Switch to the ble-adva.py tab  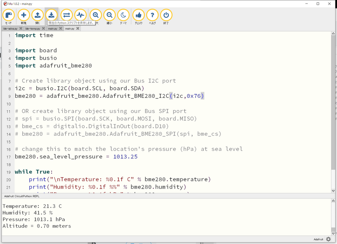tap(10, 28)
